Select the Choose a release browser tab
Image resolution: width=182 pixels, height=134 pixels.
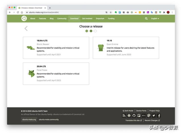(32, 8)
